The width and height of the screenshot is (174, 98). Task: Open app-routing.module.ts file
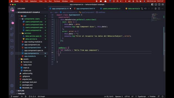33,42
